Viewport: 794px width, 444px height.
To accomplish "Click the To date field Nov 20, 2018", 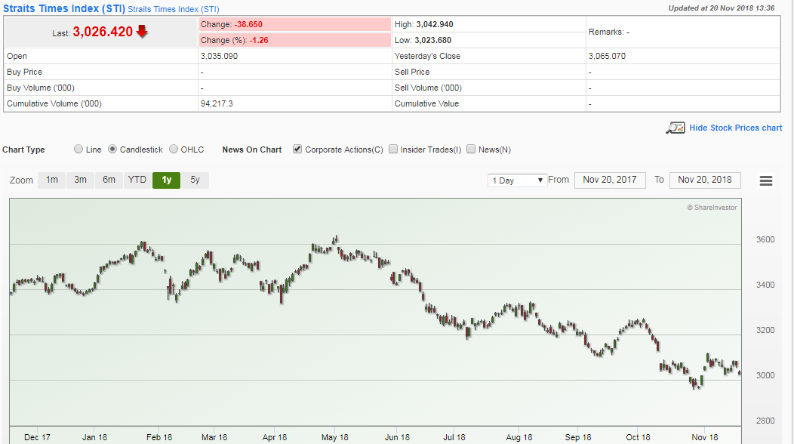I will 705,180.
